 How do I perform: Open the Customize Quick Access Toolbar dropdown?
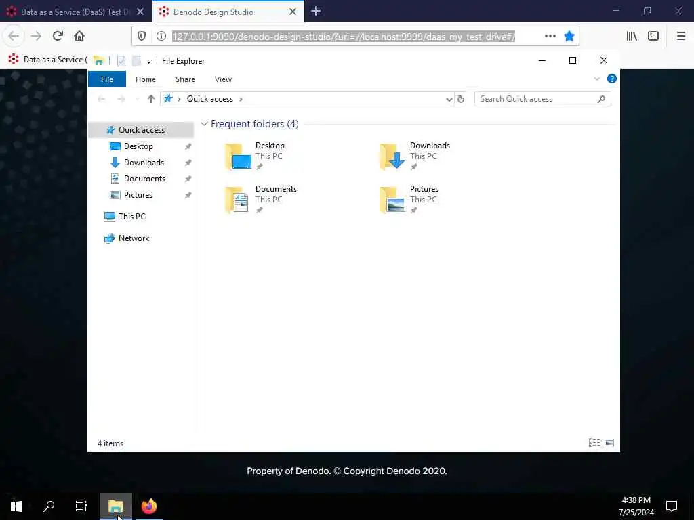(x=148, y=62)
